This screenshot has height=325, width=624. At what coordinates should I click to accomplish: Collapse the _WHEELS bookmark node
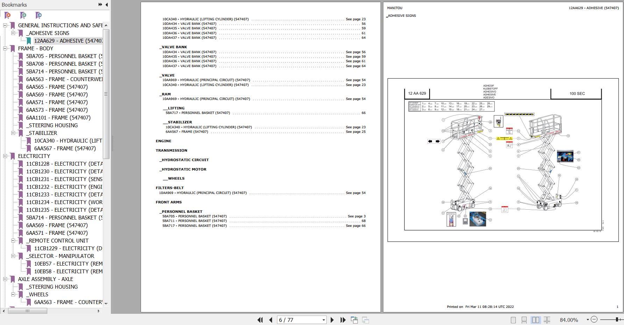pos(13,295)
